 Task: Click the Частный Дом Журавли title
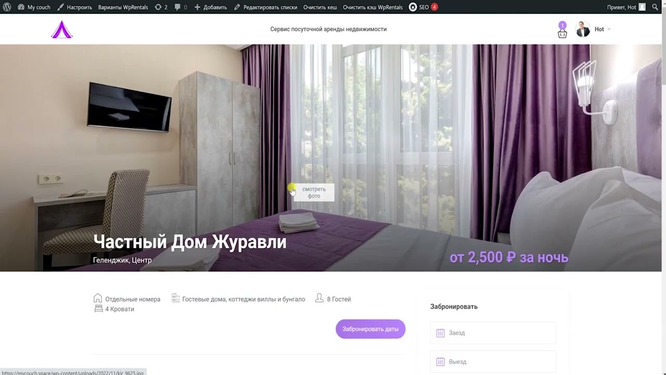(190, 242)
